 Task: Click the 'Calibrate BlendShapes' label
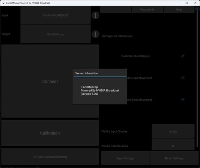pos(136,56)
